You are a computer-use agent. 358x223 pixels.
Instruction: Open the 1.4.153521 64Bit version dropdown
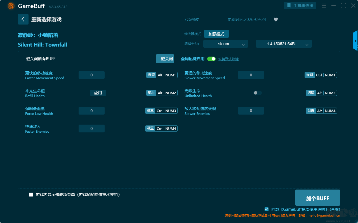284,44
